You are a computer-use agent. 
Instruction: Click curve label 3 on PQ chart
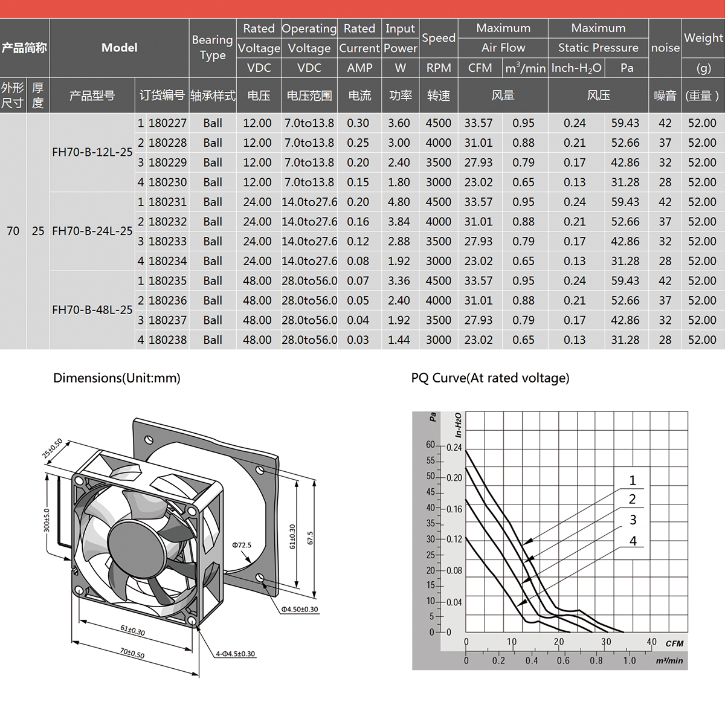[633, 520]
